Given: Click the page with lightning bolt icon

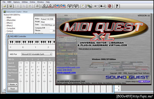Looking at the screenshot, I should 83,6.
